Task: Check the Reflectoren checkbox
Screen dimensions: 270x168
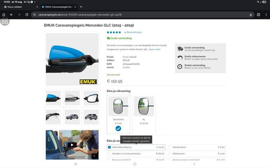Action: click(x=170, y=154)
